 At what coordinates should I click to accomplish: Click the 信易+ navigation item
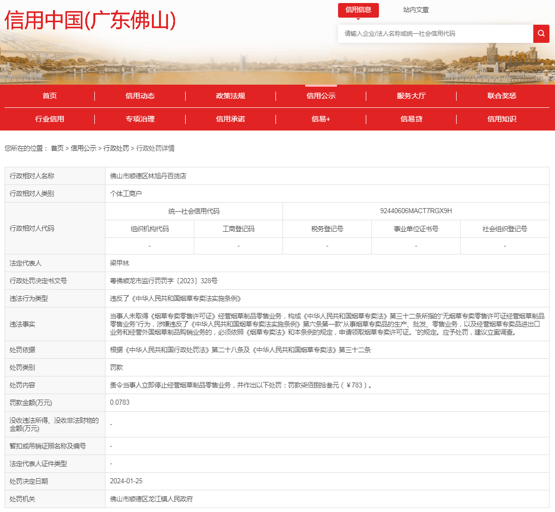[321, 119]
